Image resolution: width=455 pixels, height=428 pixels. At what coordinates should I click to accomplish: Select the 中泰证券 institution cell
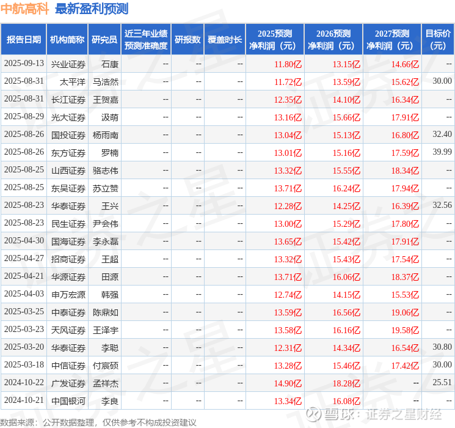tap(68, 312)
